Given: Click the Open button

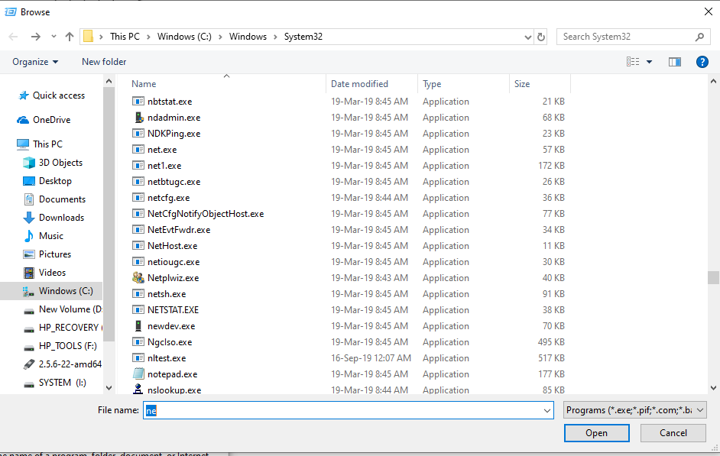Looking at the screenshot, I should tap(596, 433).
